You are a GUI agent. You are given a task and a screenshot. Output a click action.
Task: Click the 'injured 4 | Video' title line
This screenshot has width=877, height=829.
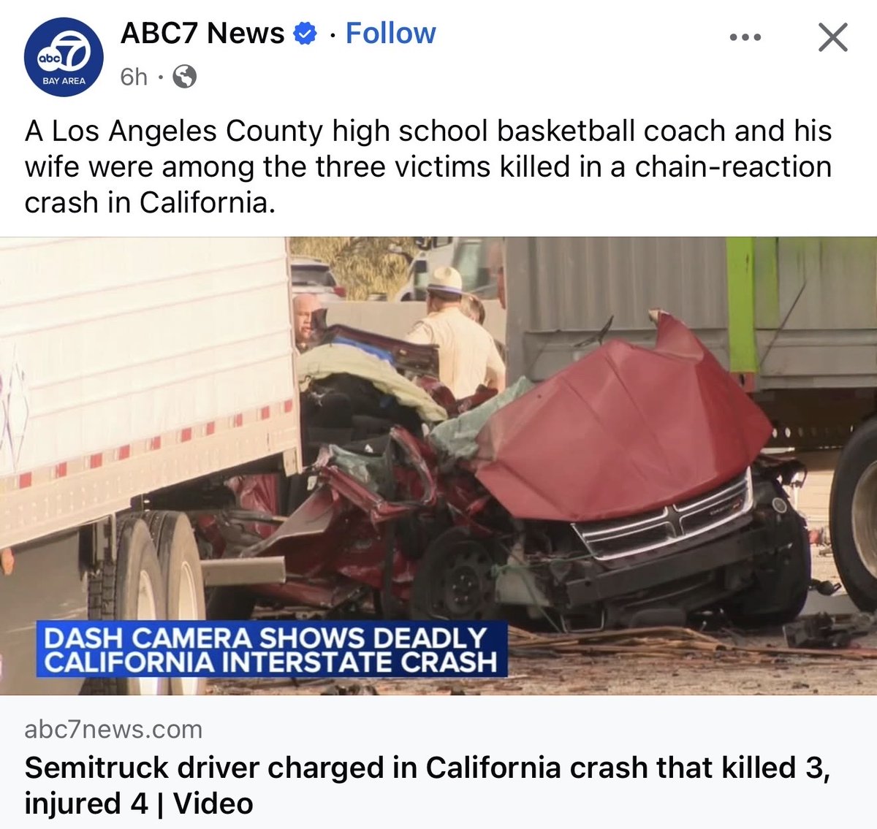pyautogui.click(x=139, y=803)
